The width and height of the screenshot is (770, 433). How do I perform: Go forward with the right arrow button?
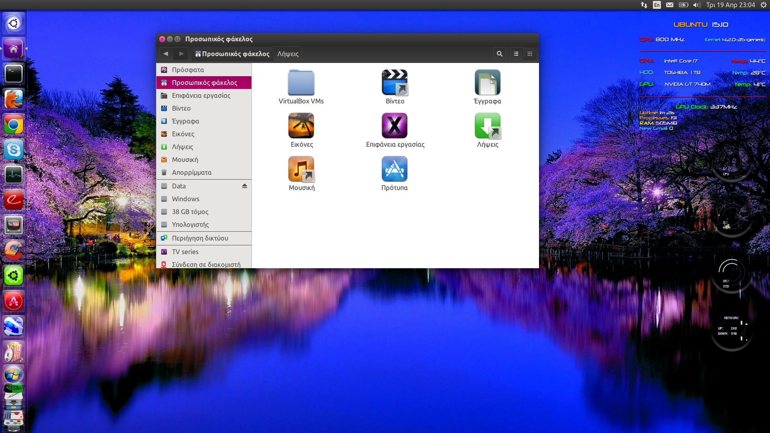(x=181, y=54)
